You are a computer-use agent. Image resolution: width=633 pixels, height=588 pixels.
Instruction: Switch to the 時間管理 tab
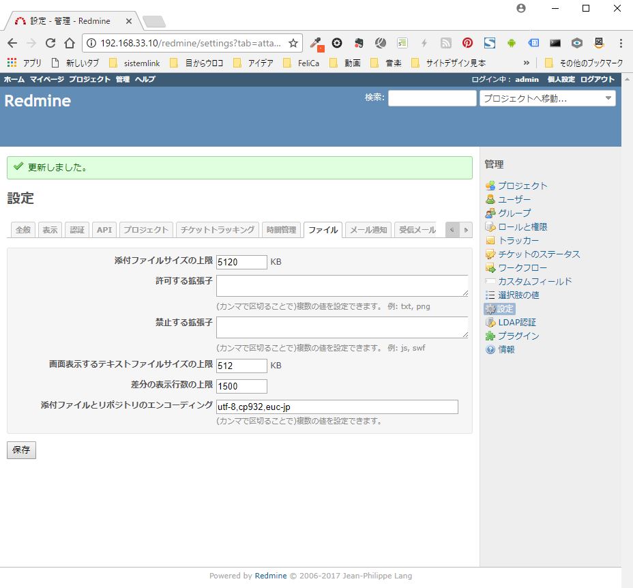click(282, 230)
